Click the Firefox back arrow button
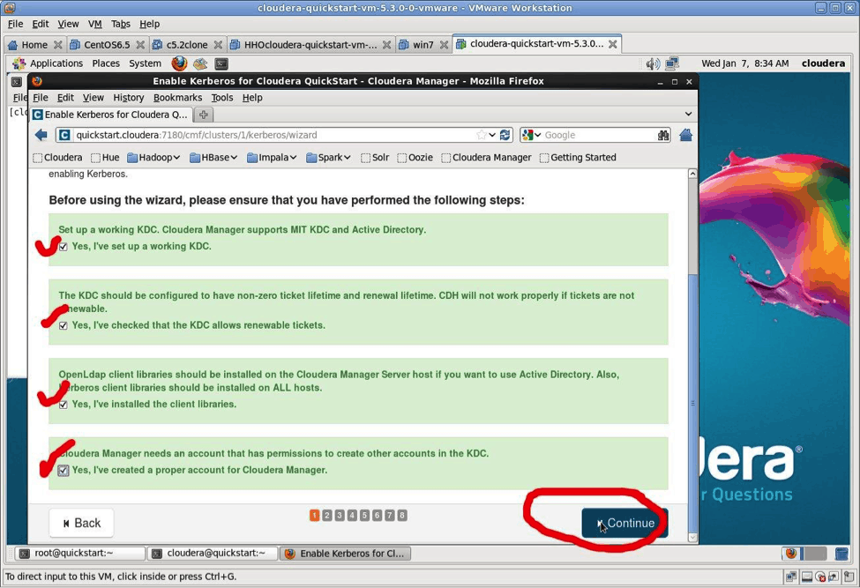The image size is (860, 588). 41,135
